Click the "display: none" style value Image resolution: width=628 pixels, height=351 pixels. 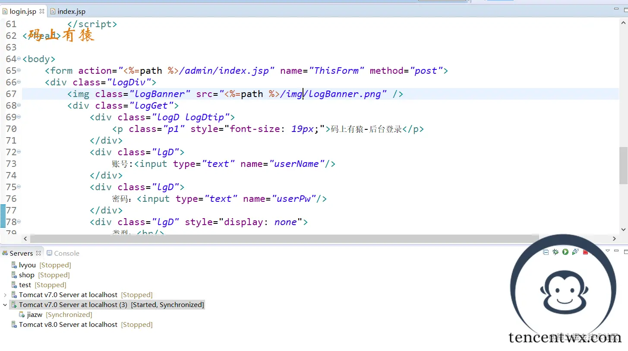click(263, 222)
